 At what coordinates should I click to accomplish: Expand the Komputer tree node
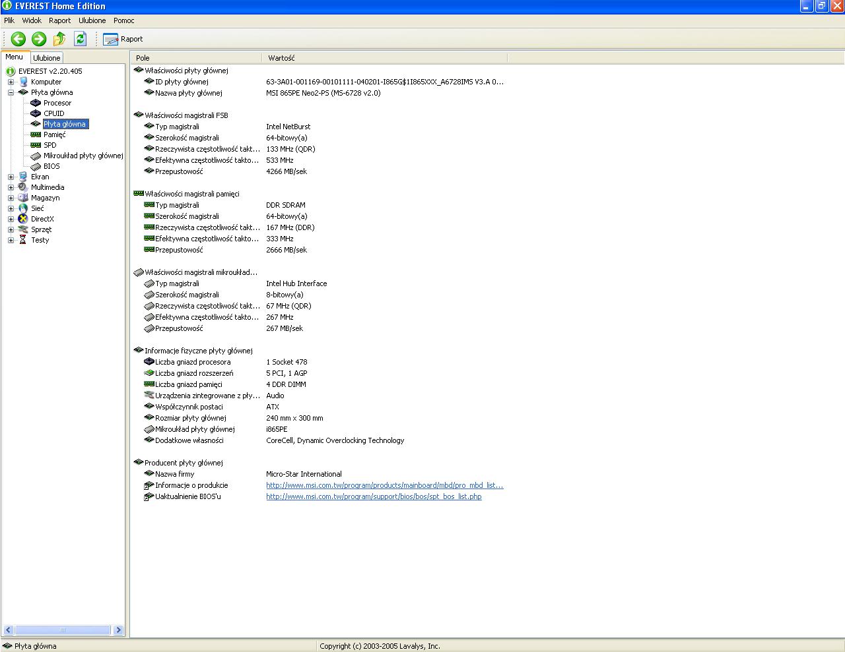point(11,82)
